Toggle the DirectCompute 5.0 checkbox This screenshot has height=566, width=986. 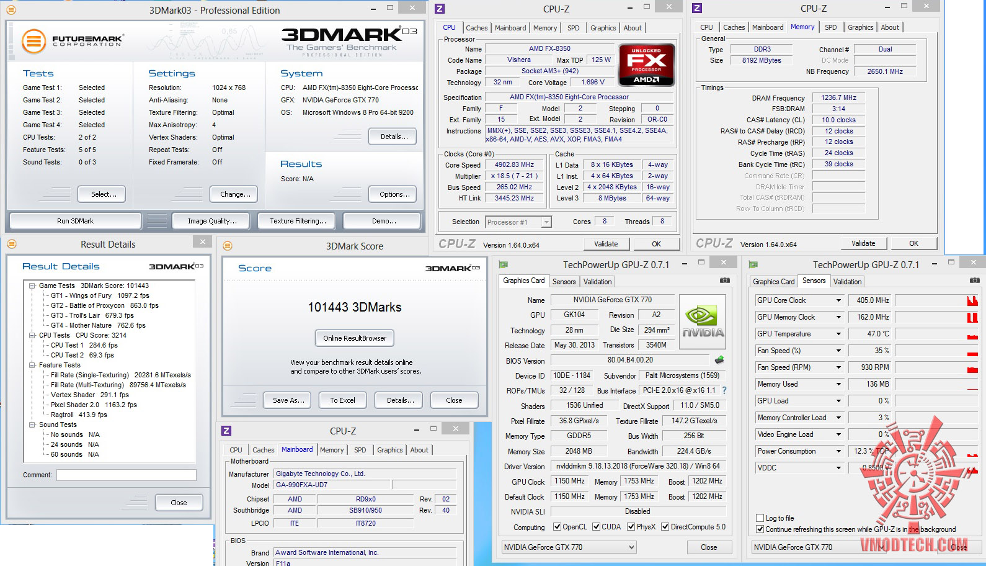[665, 527]
